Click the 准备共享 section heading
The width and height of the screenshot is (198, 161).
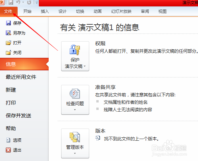[105, 87]
